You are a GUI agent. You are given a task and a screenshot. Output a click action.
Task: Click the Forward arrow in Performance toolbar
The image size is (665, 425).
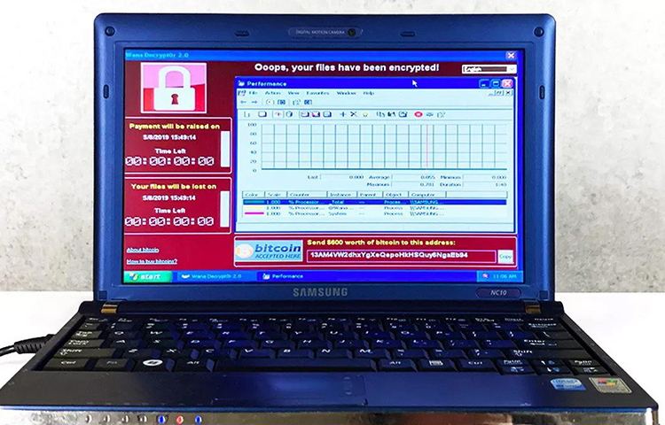point(255,103)
